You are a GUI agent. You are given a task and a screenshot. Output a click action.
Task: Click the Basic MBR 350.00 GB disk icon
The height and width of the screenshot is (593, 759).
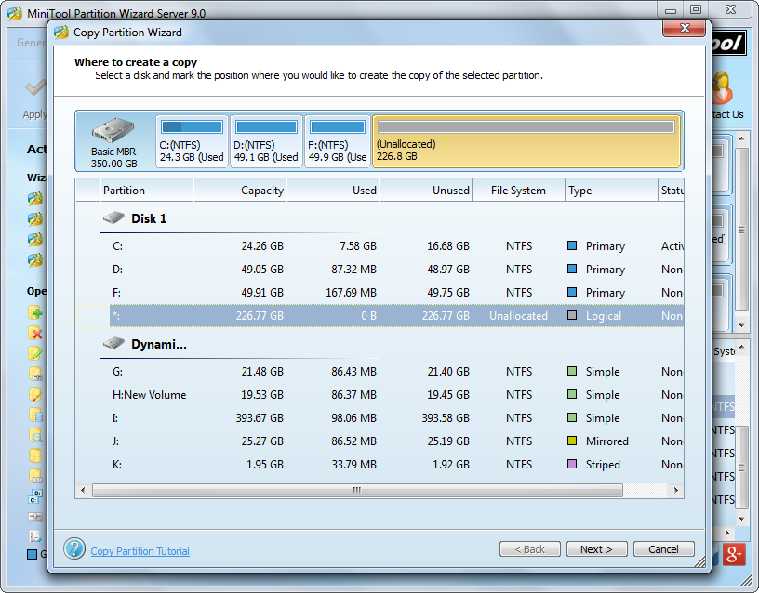pos(113,131)
